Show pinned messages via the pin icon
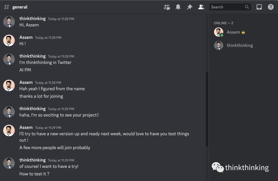Viewport: 278px width, 181px height. click(190, 7)
